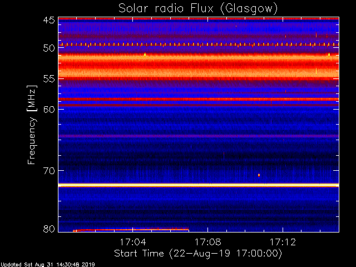This screenshot has width=356, height=267.
Task: Click the 80 frequency tick label
Action: (x=49, y=229)
